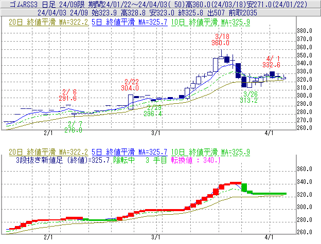Click upper chart '300.0' price axis label

[x=305, y=96]
